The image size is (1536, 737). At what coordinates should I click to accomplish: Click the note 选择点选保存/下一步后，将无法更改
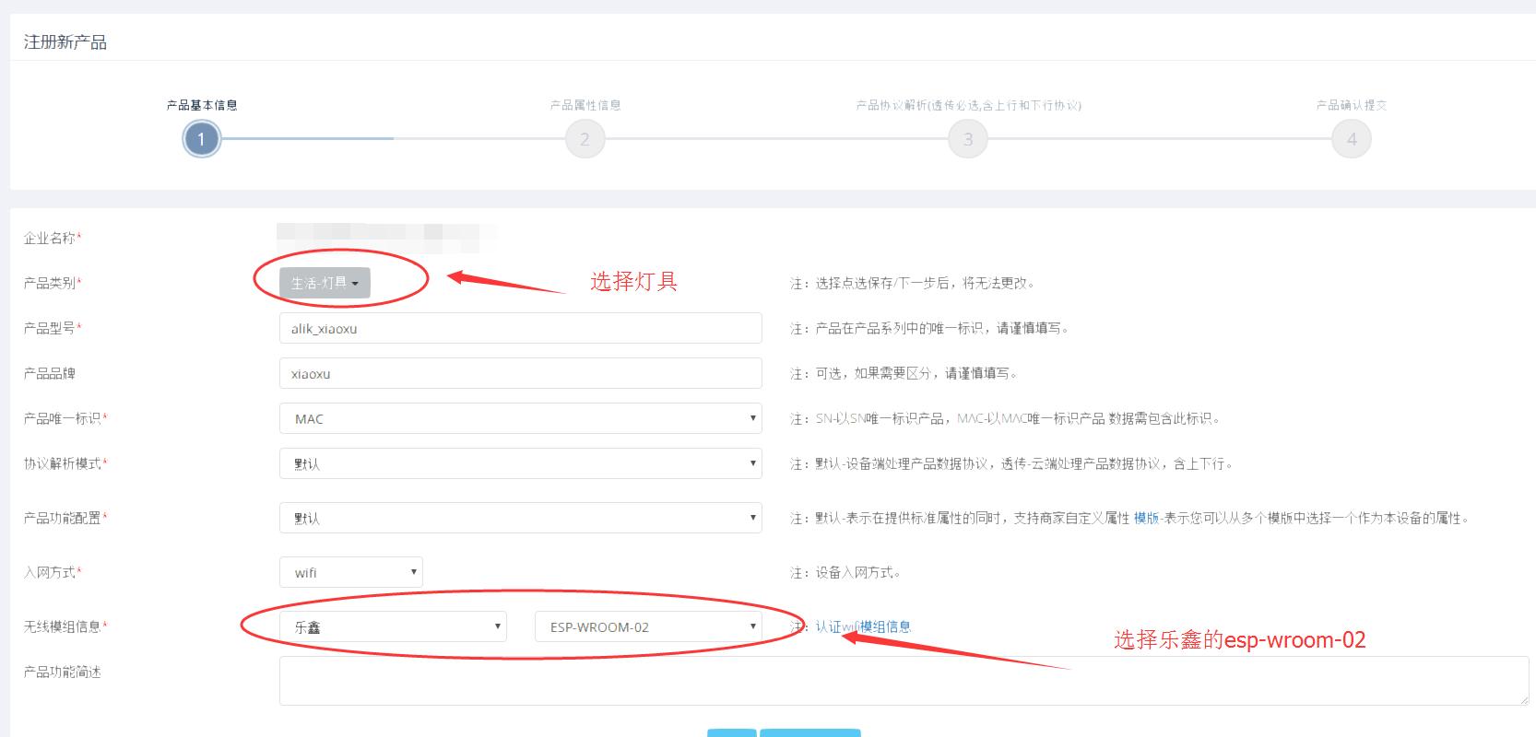[913, 283]
